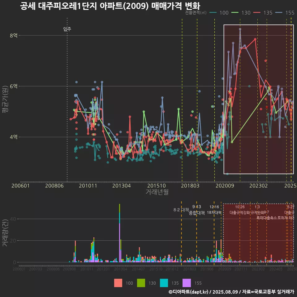Click the 12·16 18차대책 policy label

click(x=214, y=210)
